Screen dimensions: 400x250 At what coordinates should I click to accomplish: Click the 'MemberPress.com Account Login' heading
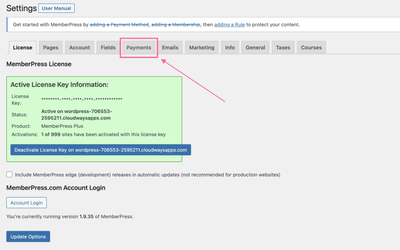click(x=56, y=188)
